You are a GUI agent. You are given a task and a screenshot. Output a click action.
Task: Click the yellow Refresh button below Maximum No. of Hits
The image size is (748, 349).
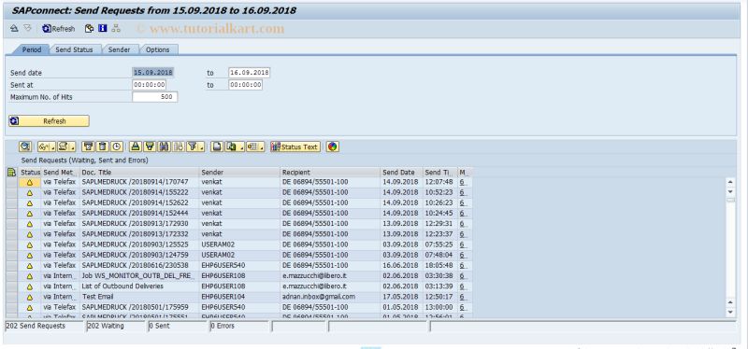(49, 121)
